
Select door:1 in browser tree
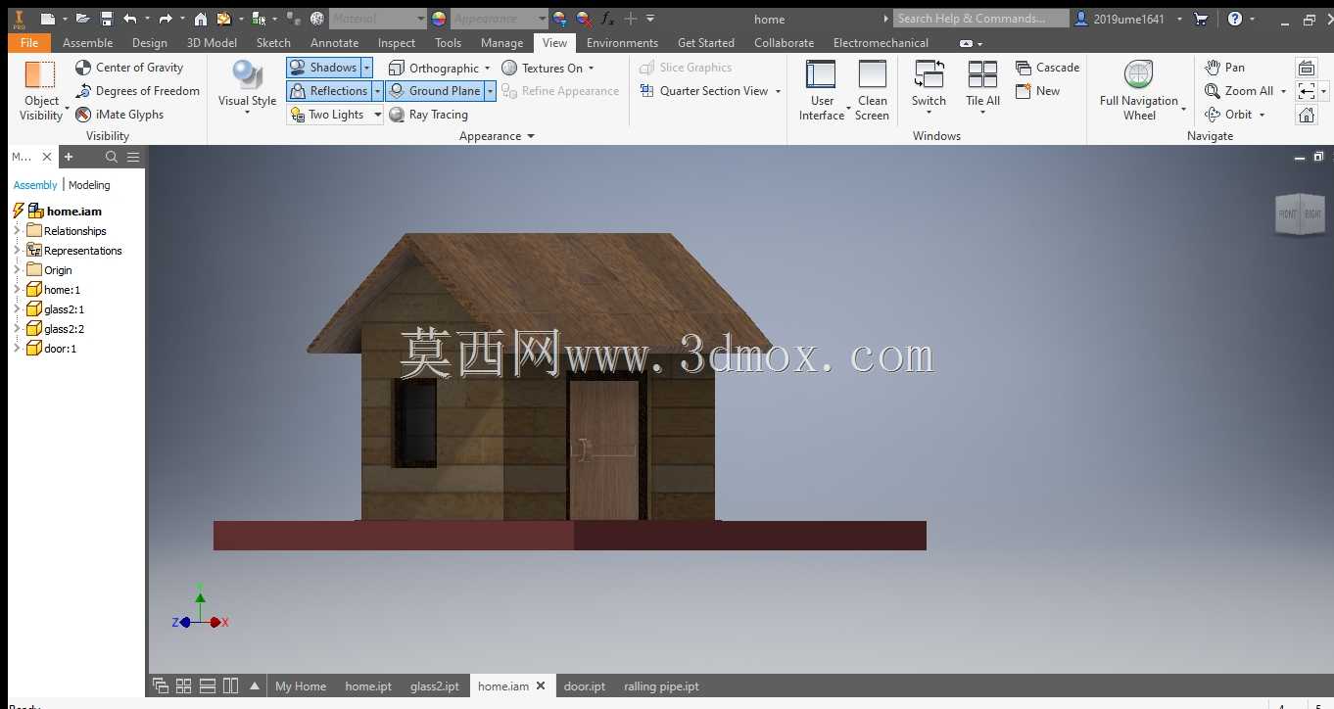coord(60,349)
